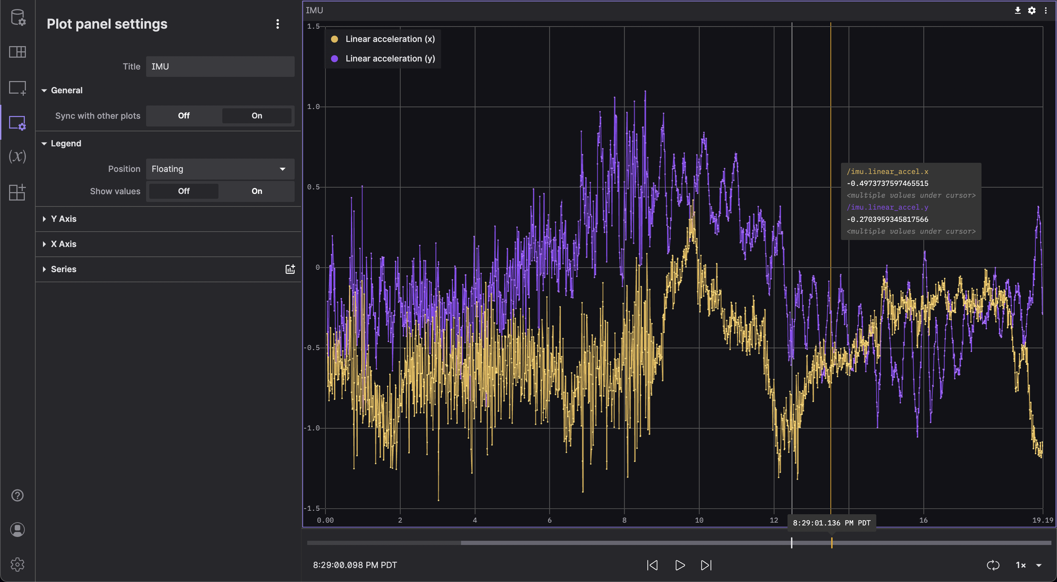This screenshot has width=1057, height=582.
Task: Open the extensions sidebar icon
Action: click(x=17, y=192)
